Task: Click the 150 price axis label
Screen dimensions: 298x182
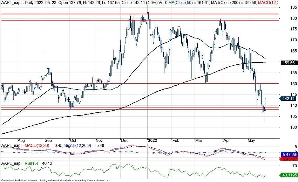Action: click(293, 84)
